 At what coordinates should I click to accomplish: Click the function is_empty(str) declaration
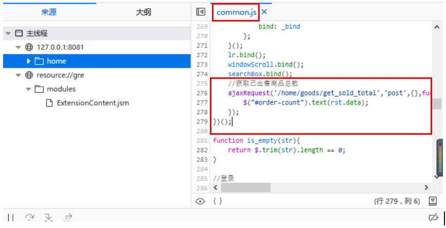tap(256, 140)
